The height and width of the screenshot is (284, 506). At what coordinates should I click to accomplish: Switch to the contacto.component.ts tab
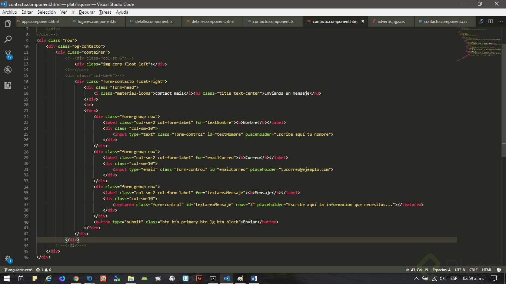pyautogui.click(x=273, y=21)
